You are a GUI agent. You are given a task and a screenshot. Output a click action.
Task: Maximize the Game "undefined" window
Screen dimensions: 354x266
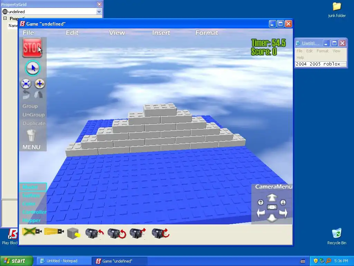coord(280,24)
